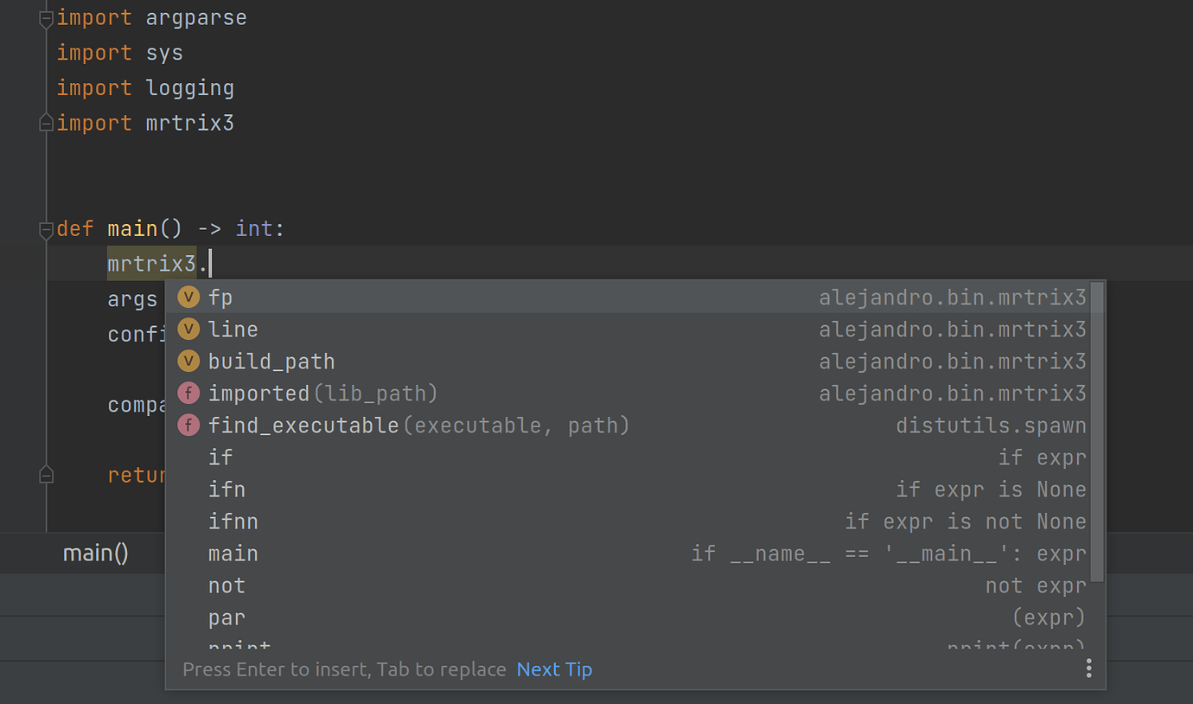Image resolution: width=1193 pixels, height=704 pixels.
Task: Click the variable icon next to line
Action: click(x=188, y=329)
